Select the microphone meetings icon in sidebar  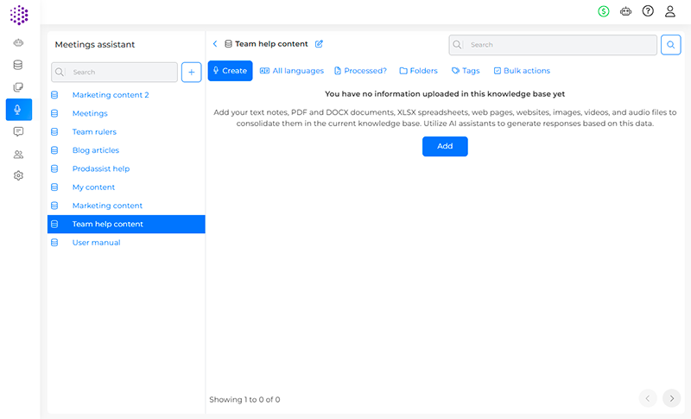pyautogui.click(x=18, y=110)
